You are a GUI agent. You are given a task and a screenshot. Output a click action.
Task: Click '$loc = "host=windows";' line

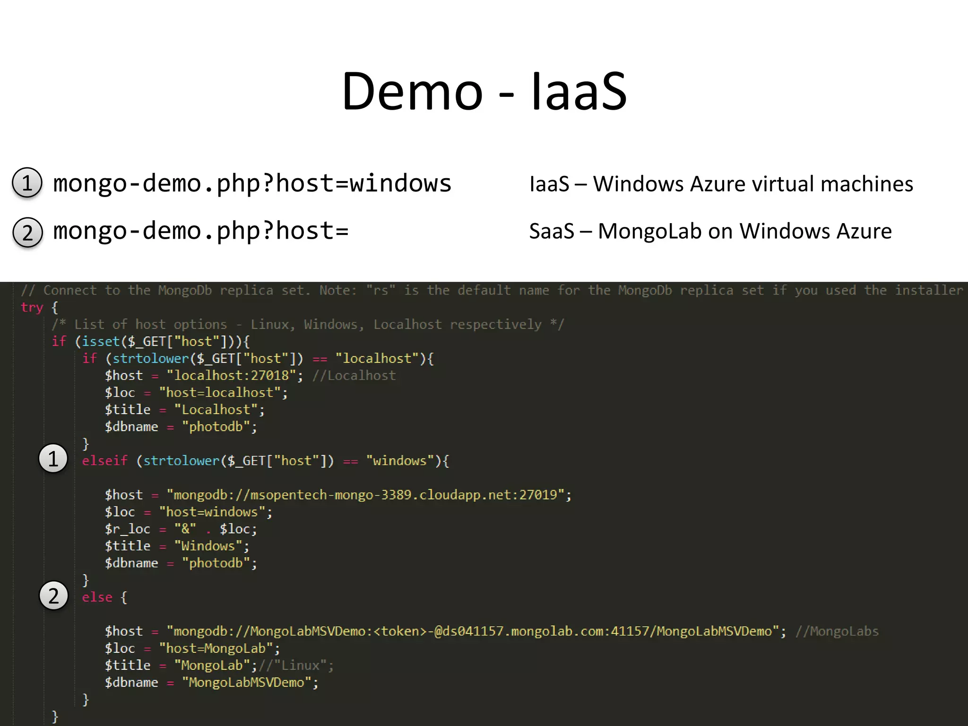tap(189, 512)
